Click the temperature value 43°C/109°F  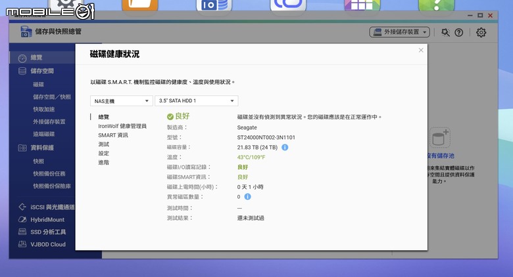tap(251, 158)
